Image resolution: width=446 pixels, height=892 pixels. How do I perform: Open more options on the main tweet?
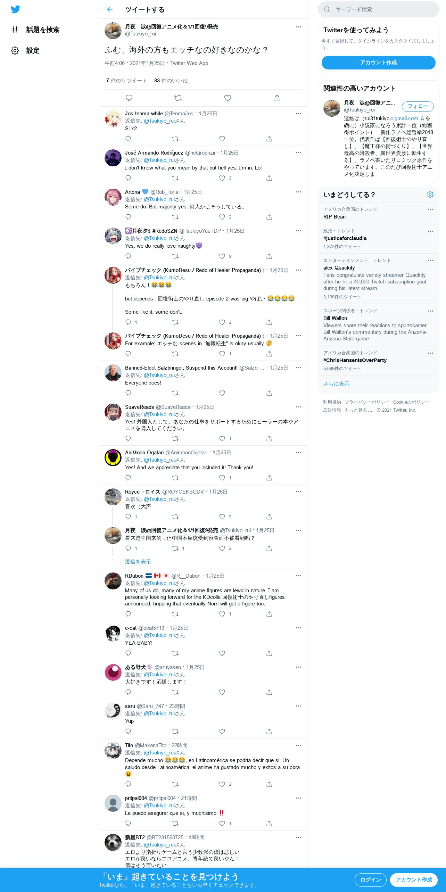tap(298, 27)
